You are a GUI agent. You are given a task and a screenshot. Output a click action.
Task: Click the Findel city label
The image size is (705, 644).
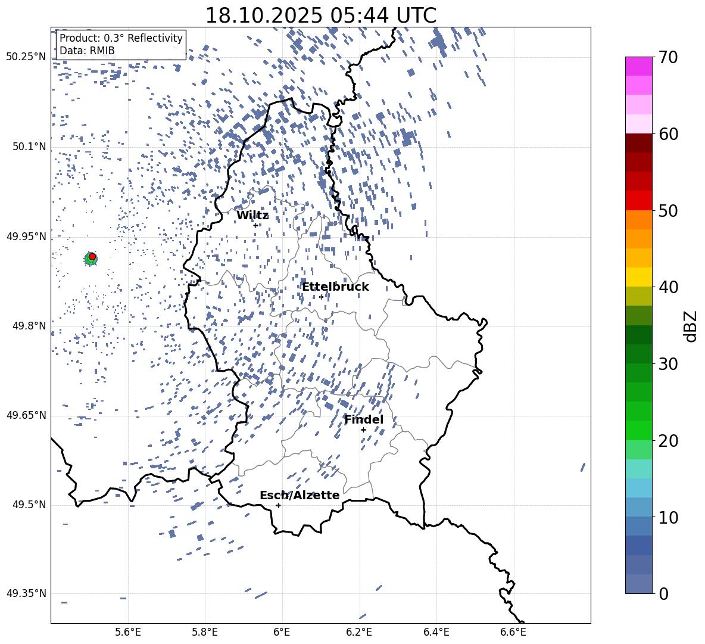point(364,419)
